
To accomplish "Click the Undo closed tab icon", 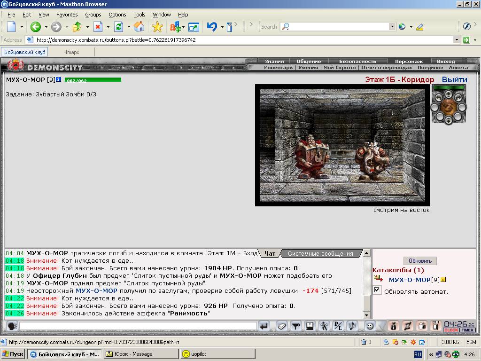I will click(212, 27).
